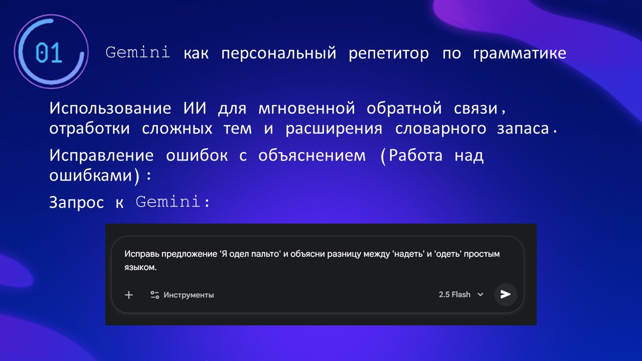Screen dimensions: 642x361
Task: Click the Запрос к Gemini label
Action: (129, 202)
